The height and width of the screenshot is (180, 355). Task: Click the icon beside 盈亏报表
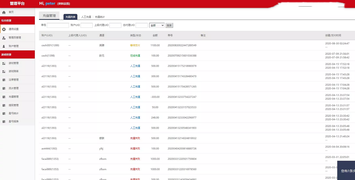click(4, 122)
